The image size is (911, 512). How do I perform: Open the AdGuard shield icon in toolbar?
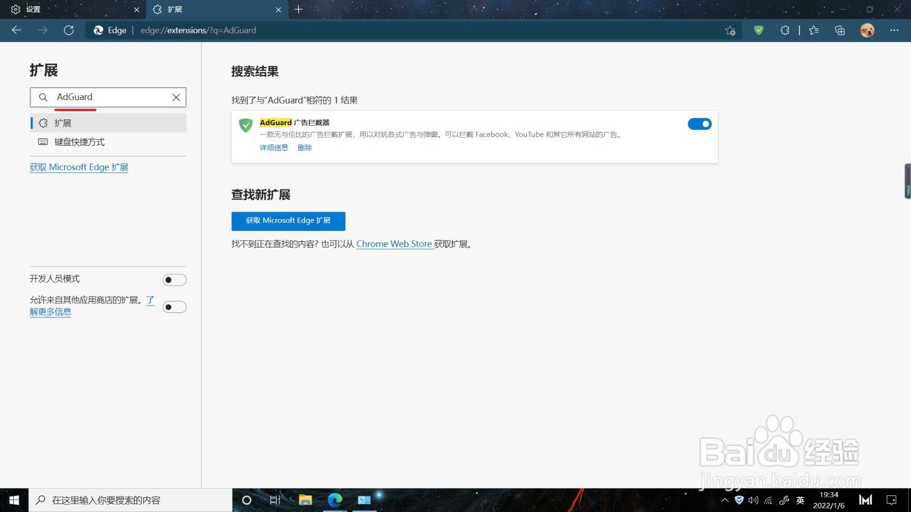(758, 30)
